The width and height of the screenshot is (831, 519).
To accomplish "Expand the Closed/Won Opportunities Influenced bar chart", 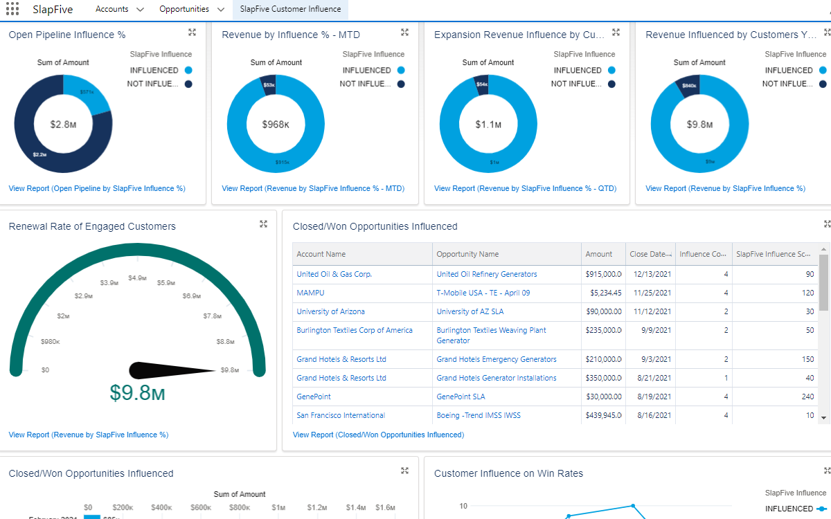I will [405, 471].
